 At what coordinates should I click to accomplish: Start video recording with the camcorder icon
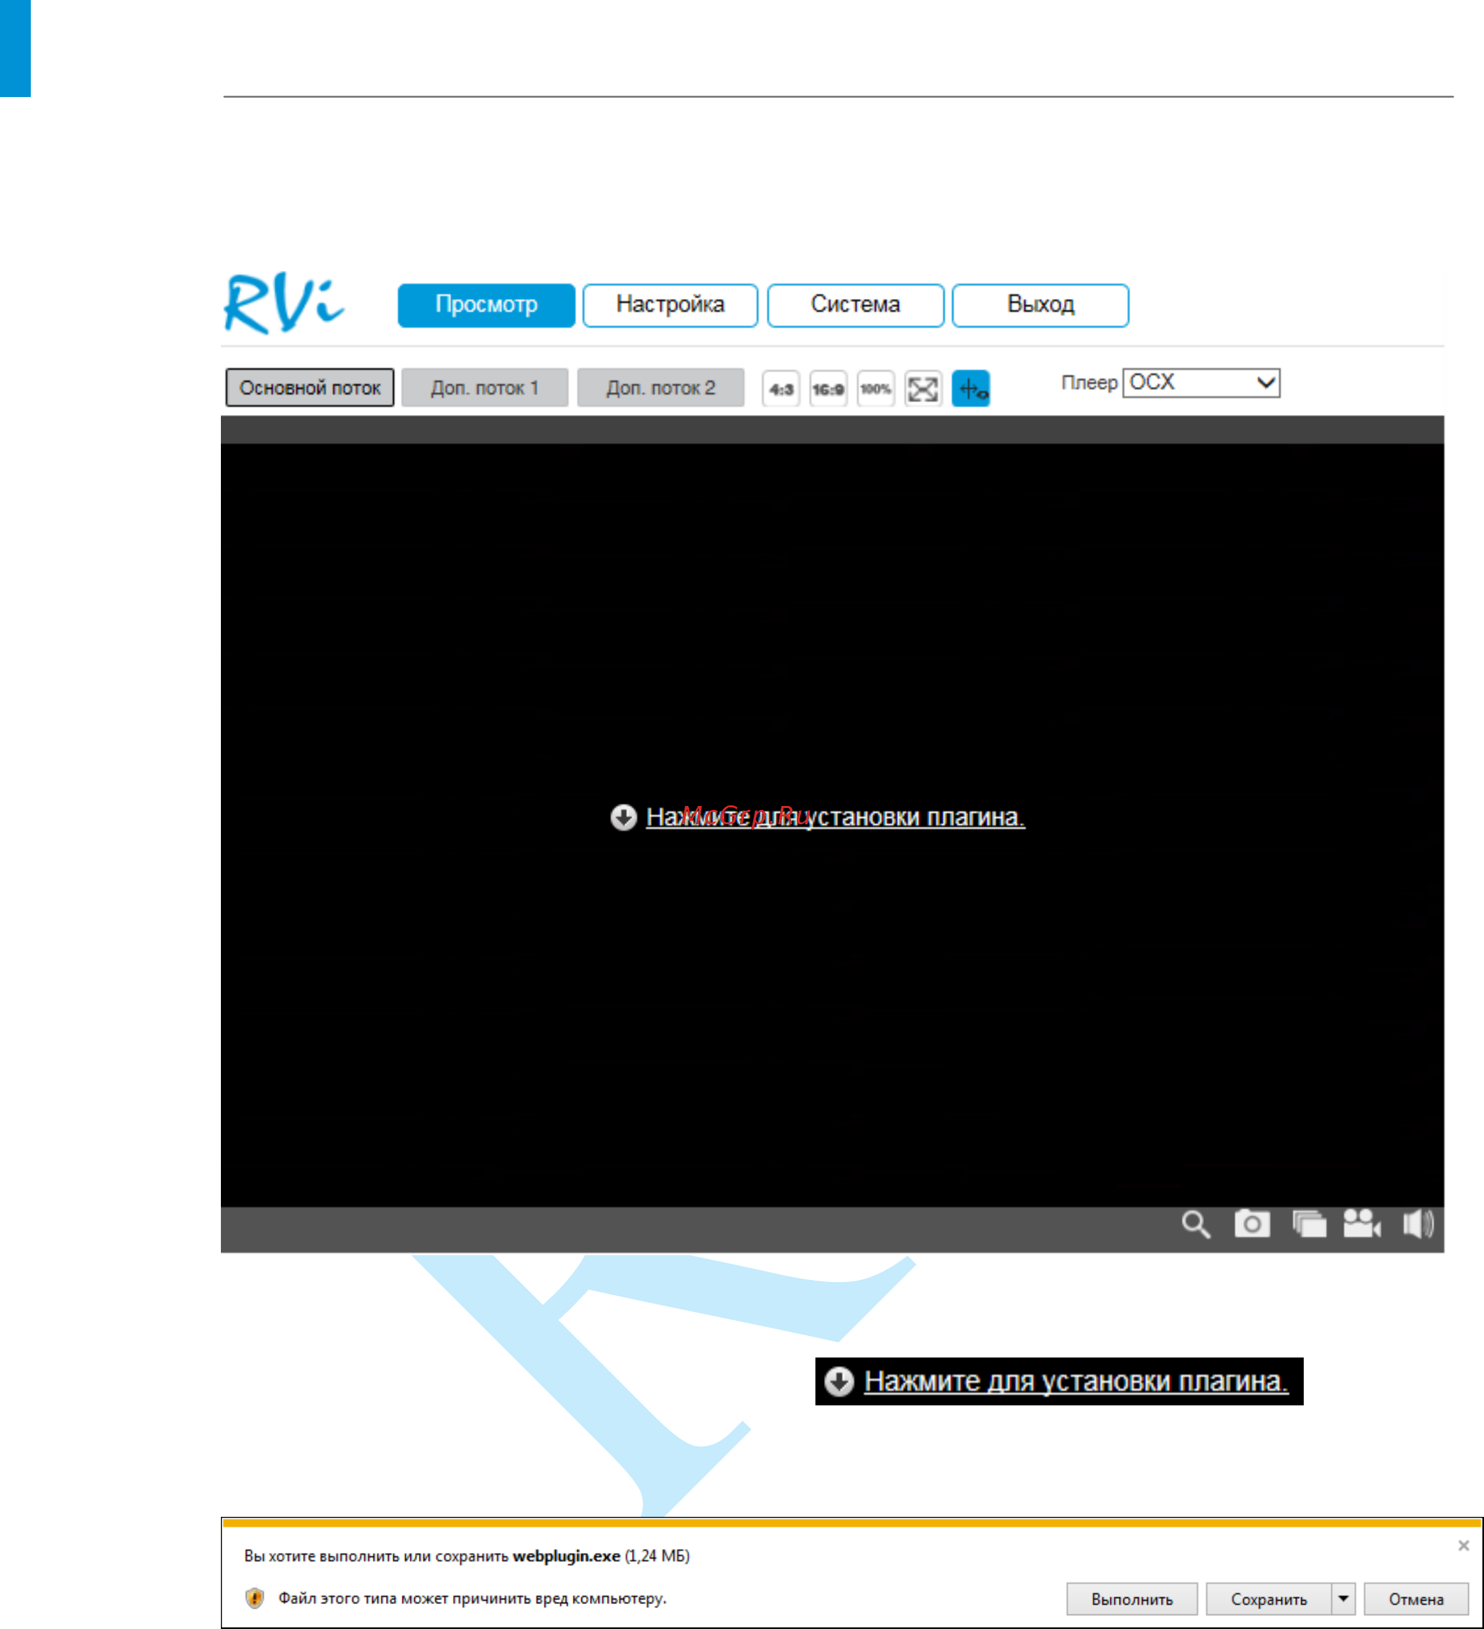pyautogui.click(x=1363, y=1223)
